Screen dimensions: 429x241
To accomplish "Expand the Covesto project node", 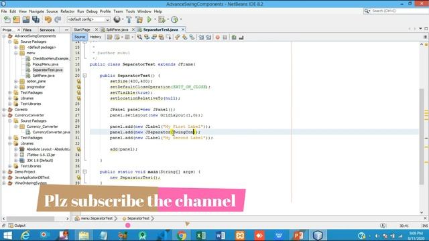I will 4,110.
